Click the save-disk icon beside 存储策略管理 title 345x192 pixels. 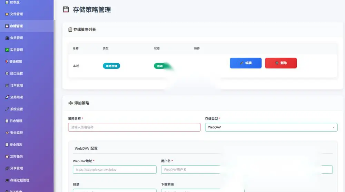click(66, 9)
